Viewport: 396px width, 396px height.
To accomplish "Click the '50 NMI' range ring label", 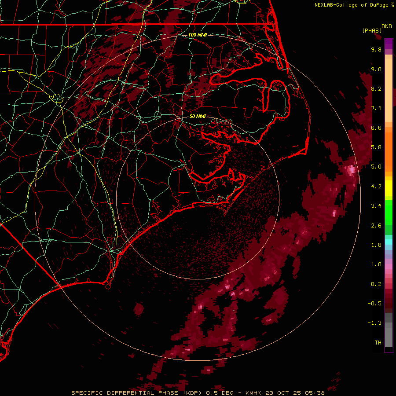I will 198,117.
